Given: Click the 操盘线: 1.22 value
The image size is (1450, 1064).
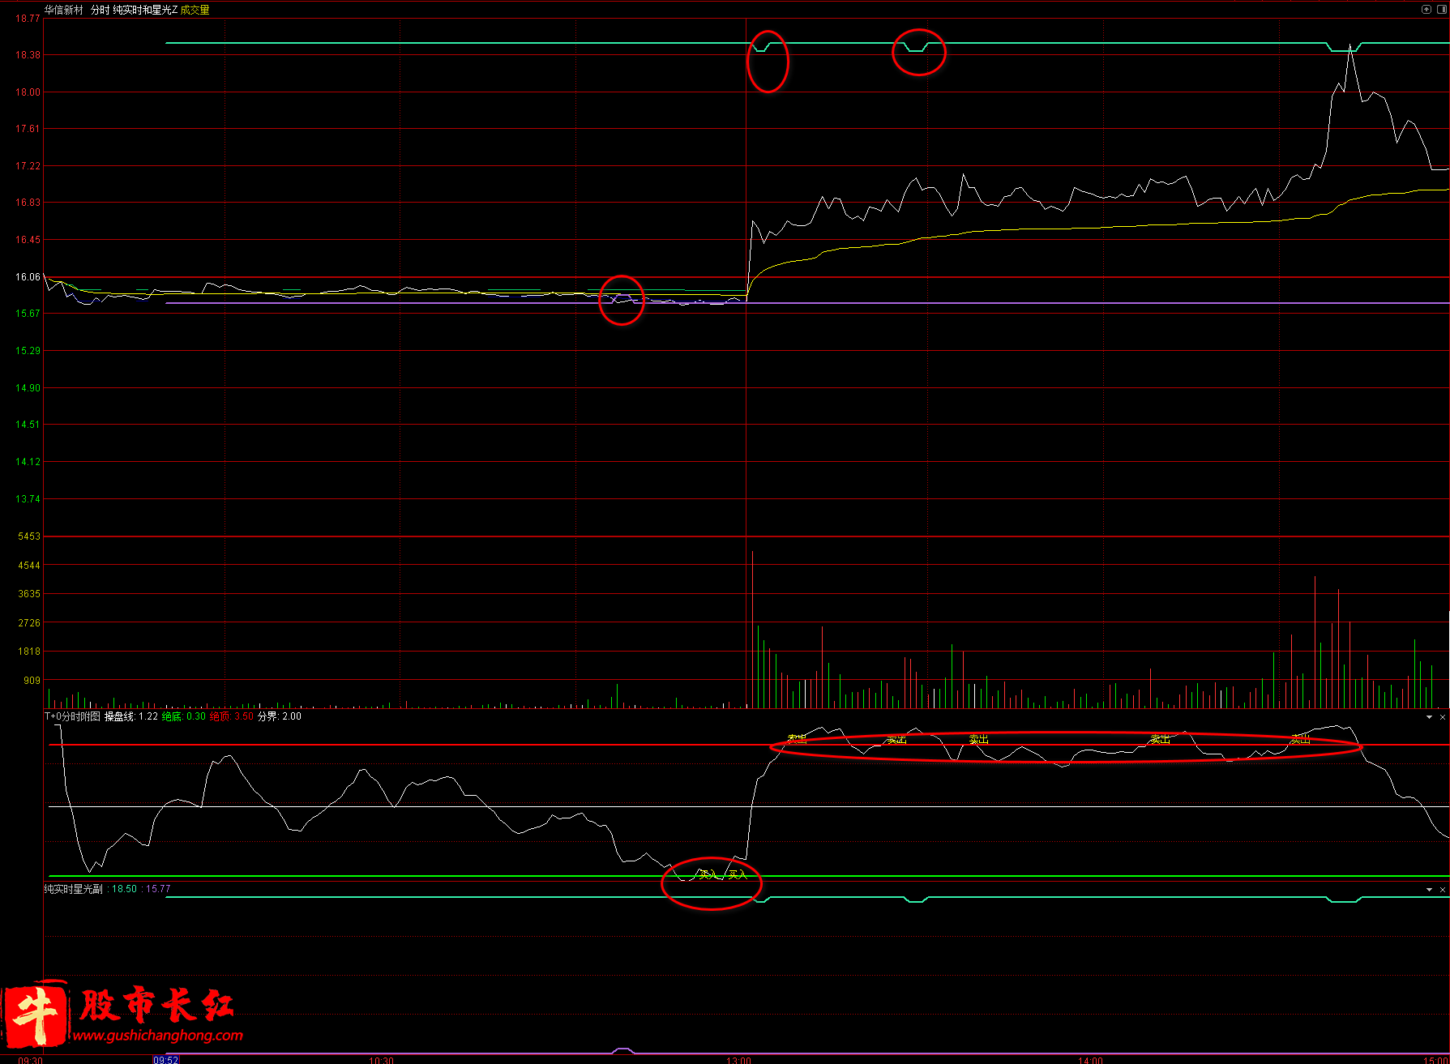Looking at the screenshot, I should click(x=131, y=716).
